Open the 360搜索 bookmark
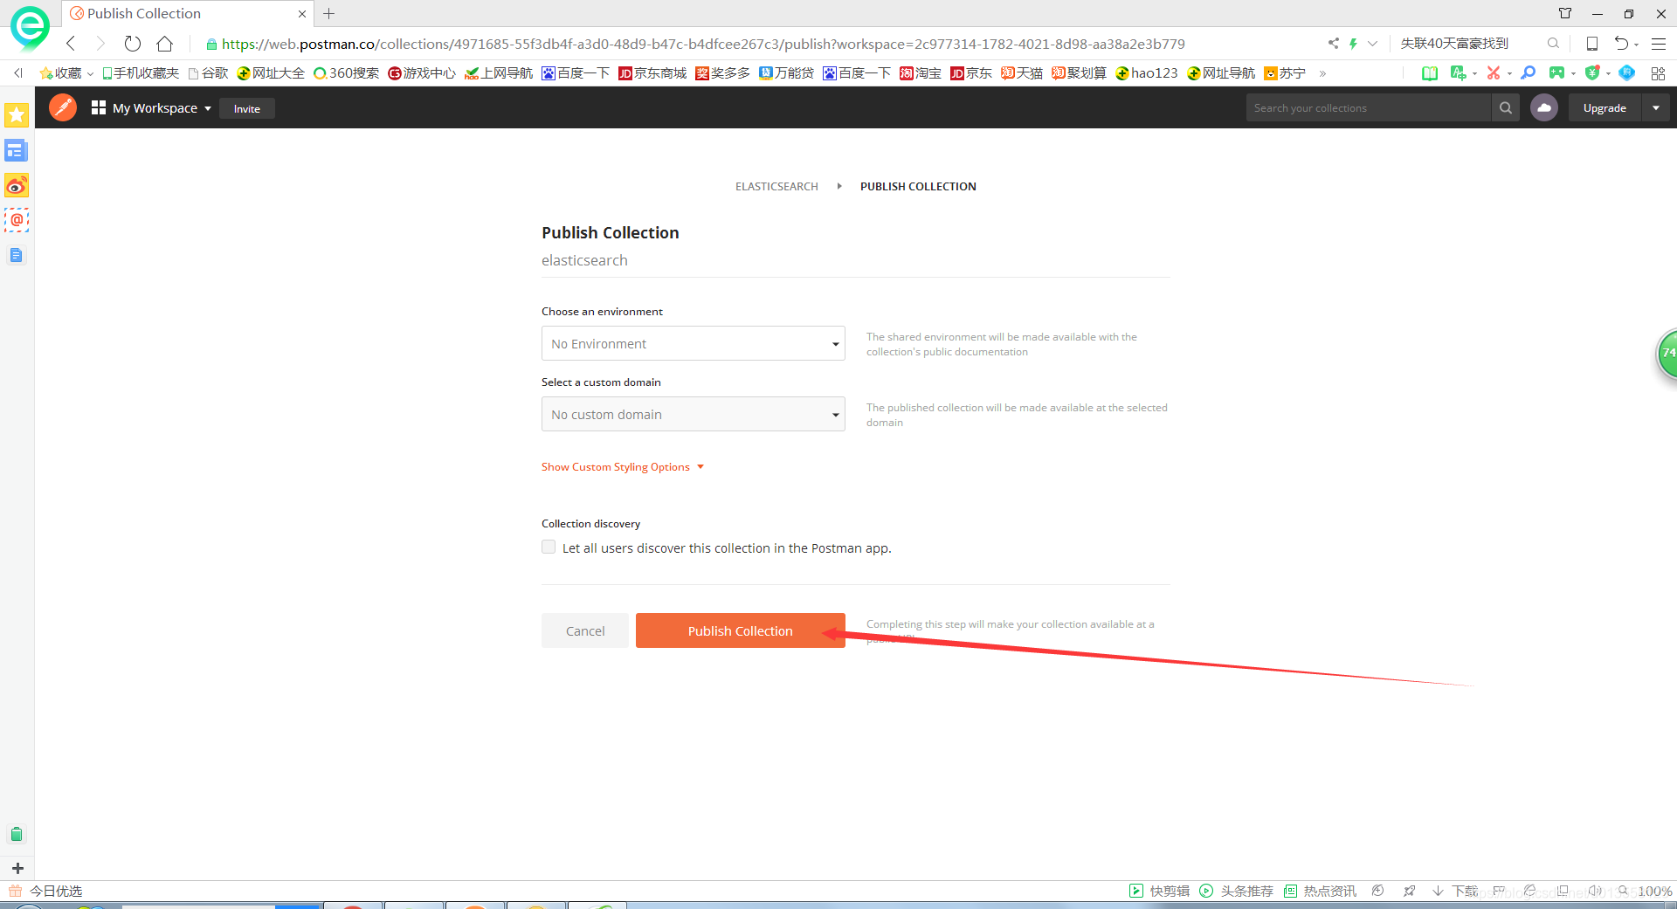 (x=346, y=73)
